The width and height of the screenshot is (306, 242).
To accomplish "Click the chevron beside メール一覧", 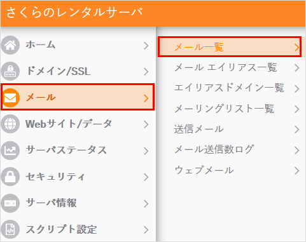I will click(x=297, y=48).
